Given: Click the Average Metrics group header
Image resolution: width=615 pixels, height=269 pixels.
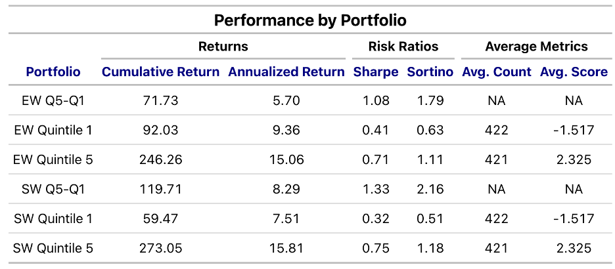Looking at the screenshot, I should [x=536, y=47].
